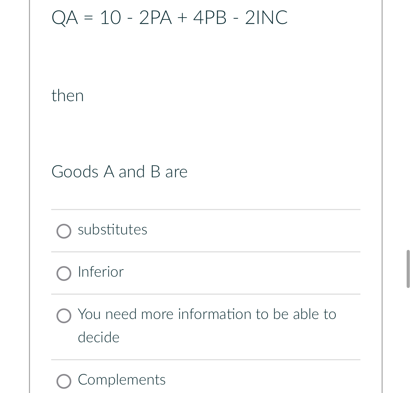Click the Inferior answer label
This screenshot has height=393, width=413.
[x=101, y=272]
